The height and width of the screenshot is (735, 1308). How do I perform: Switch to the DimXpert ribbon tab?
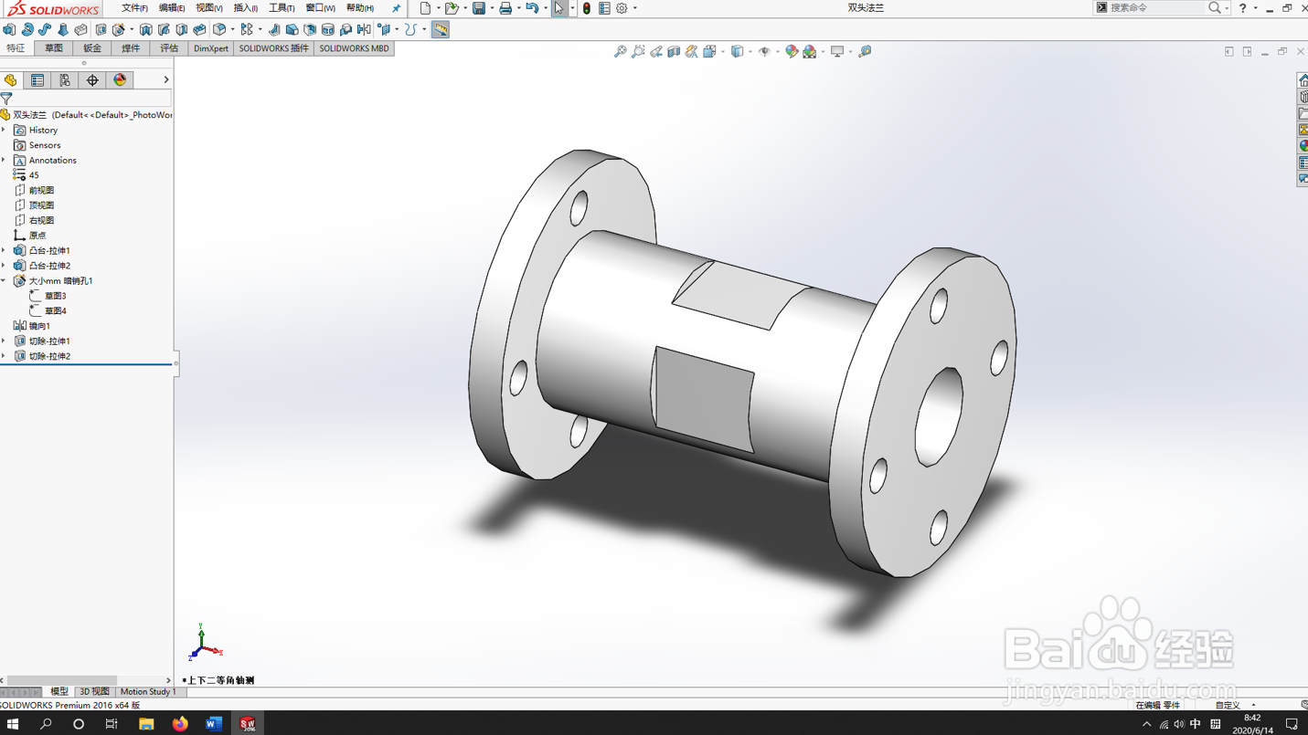pos(211,48)
